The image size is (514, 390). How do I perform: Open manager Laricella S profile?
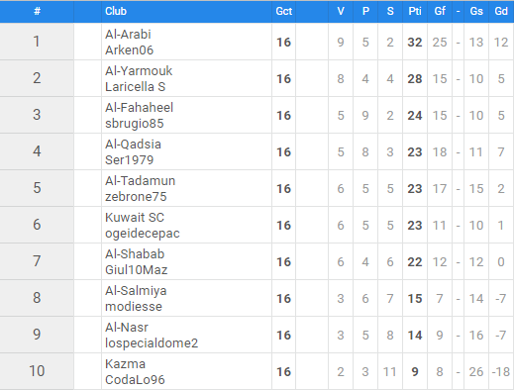click(x=135, y=87)
